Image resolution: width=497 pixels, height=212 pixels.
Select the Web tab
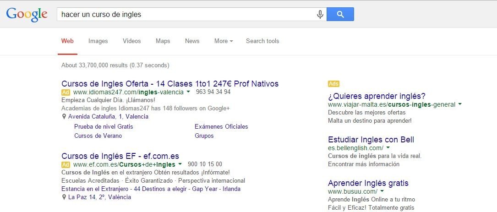click(x=67, y=41)
